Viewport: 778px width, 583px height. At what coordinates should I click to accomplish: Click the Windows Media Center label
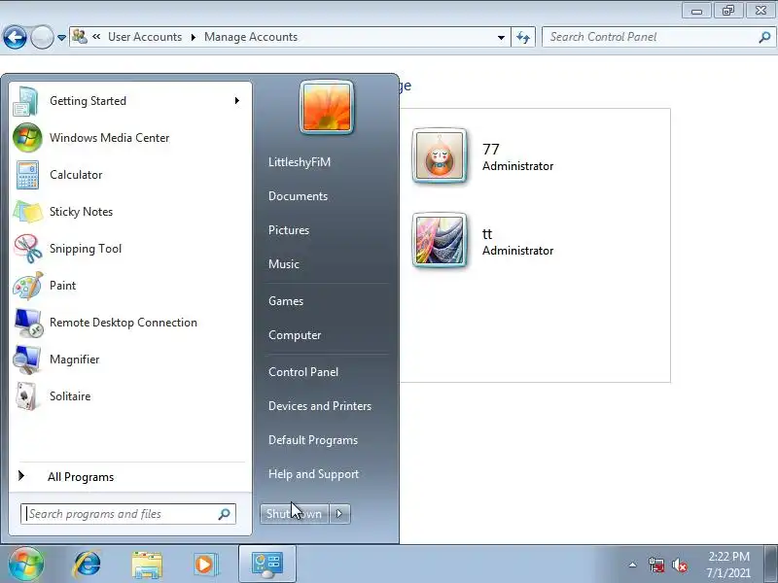[109, 138]
